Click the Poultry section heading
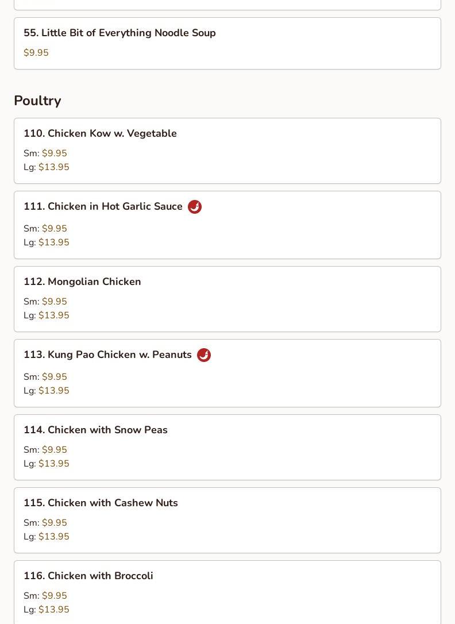 (37, 101)
